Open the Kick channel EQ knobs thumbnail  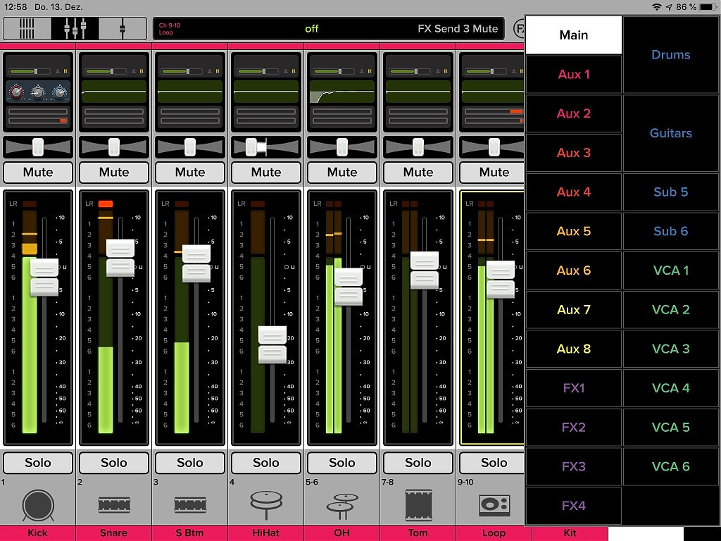coord(38,92)
